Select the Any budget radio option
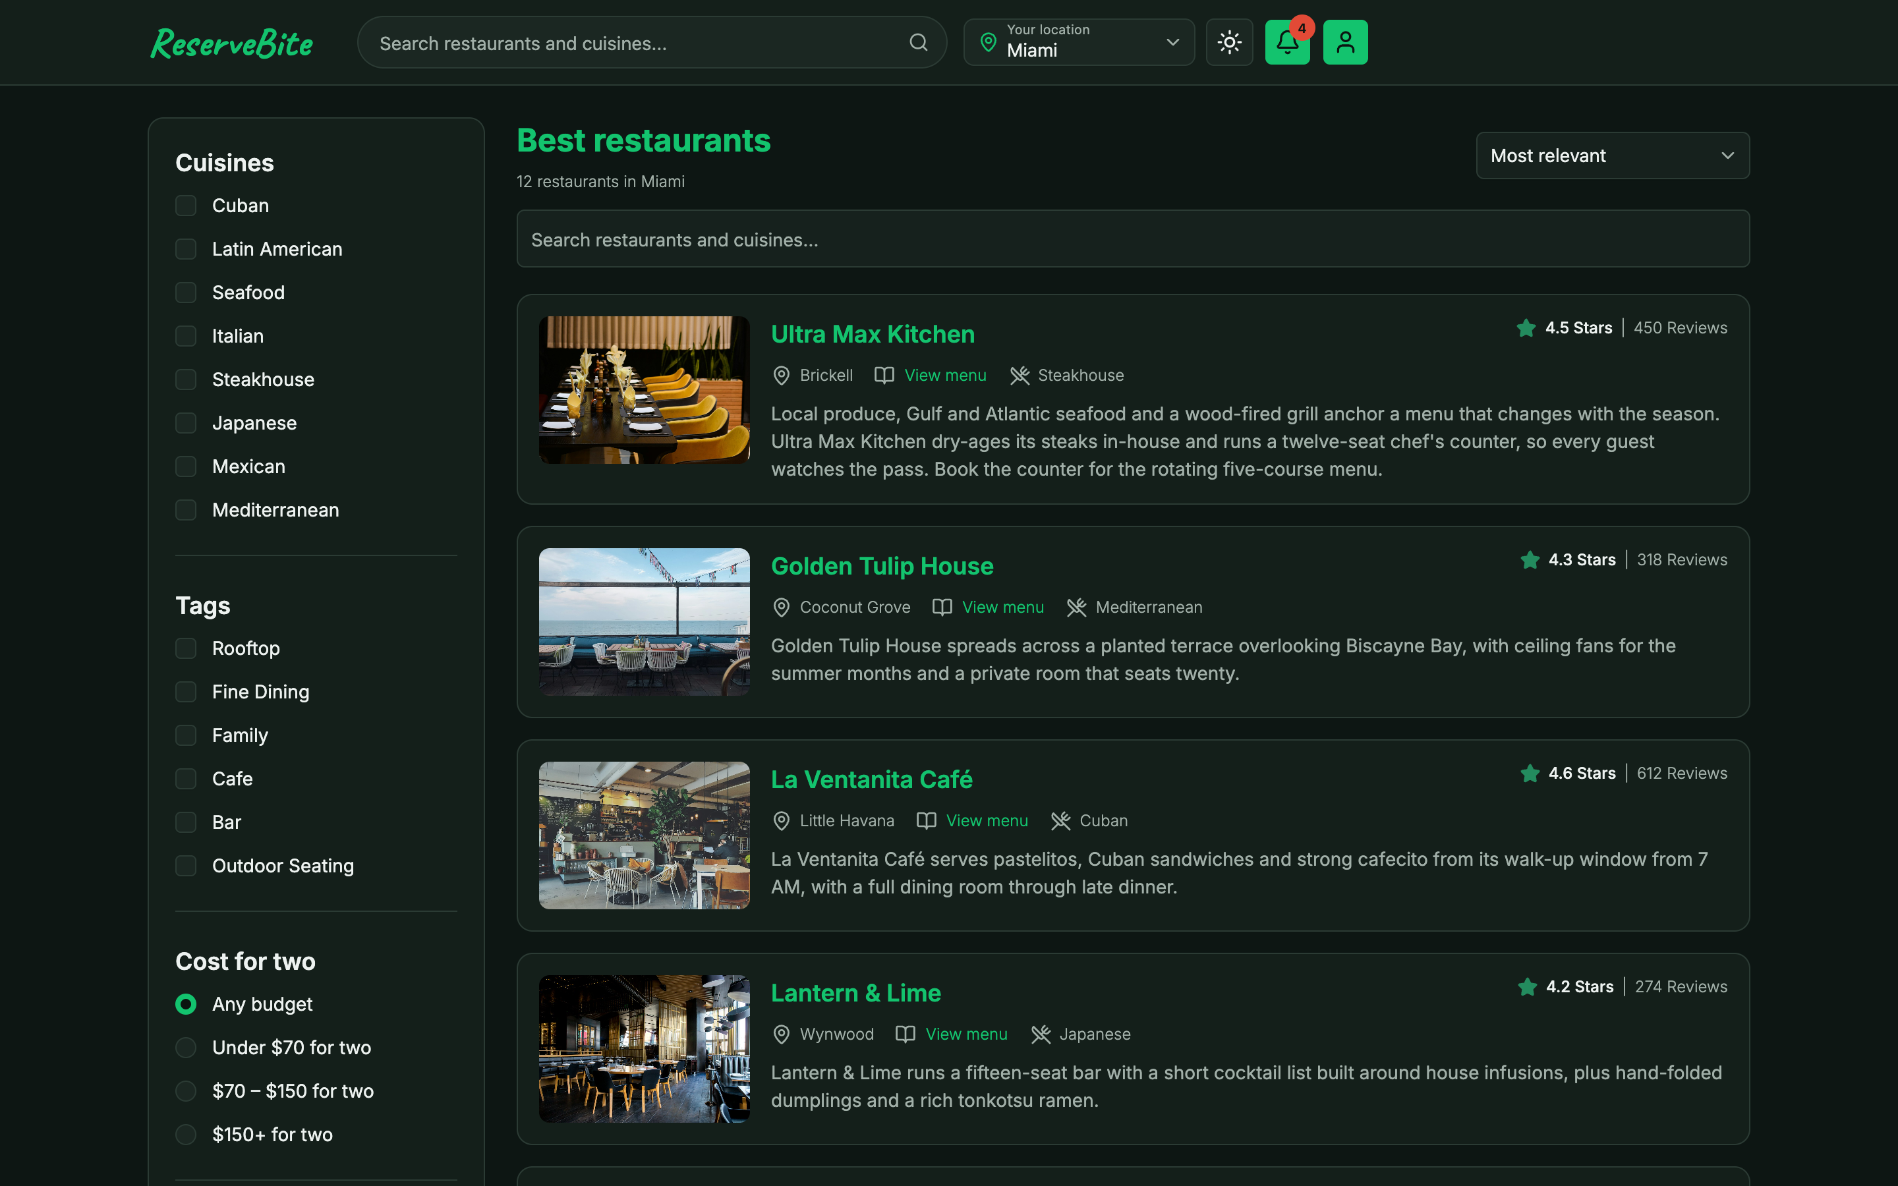 pyautogui.click(x=186, y=1005)
